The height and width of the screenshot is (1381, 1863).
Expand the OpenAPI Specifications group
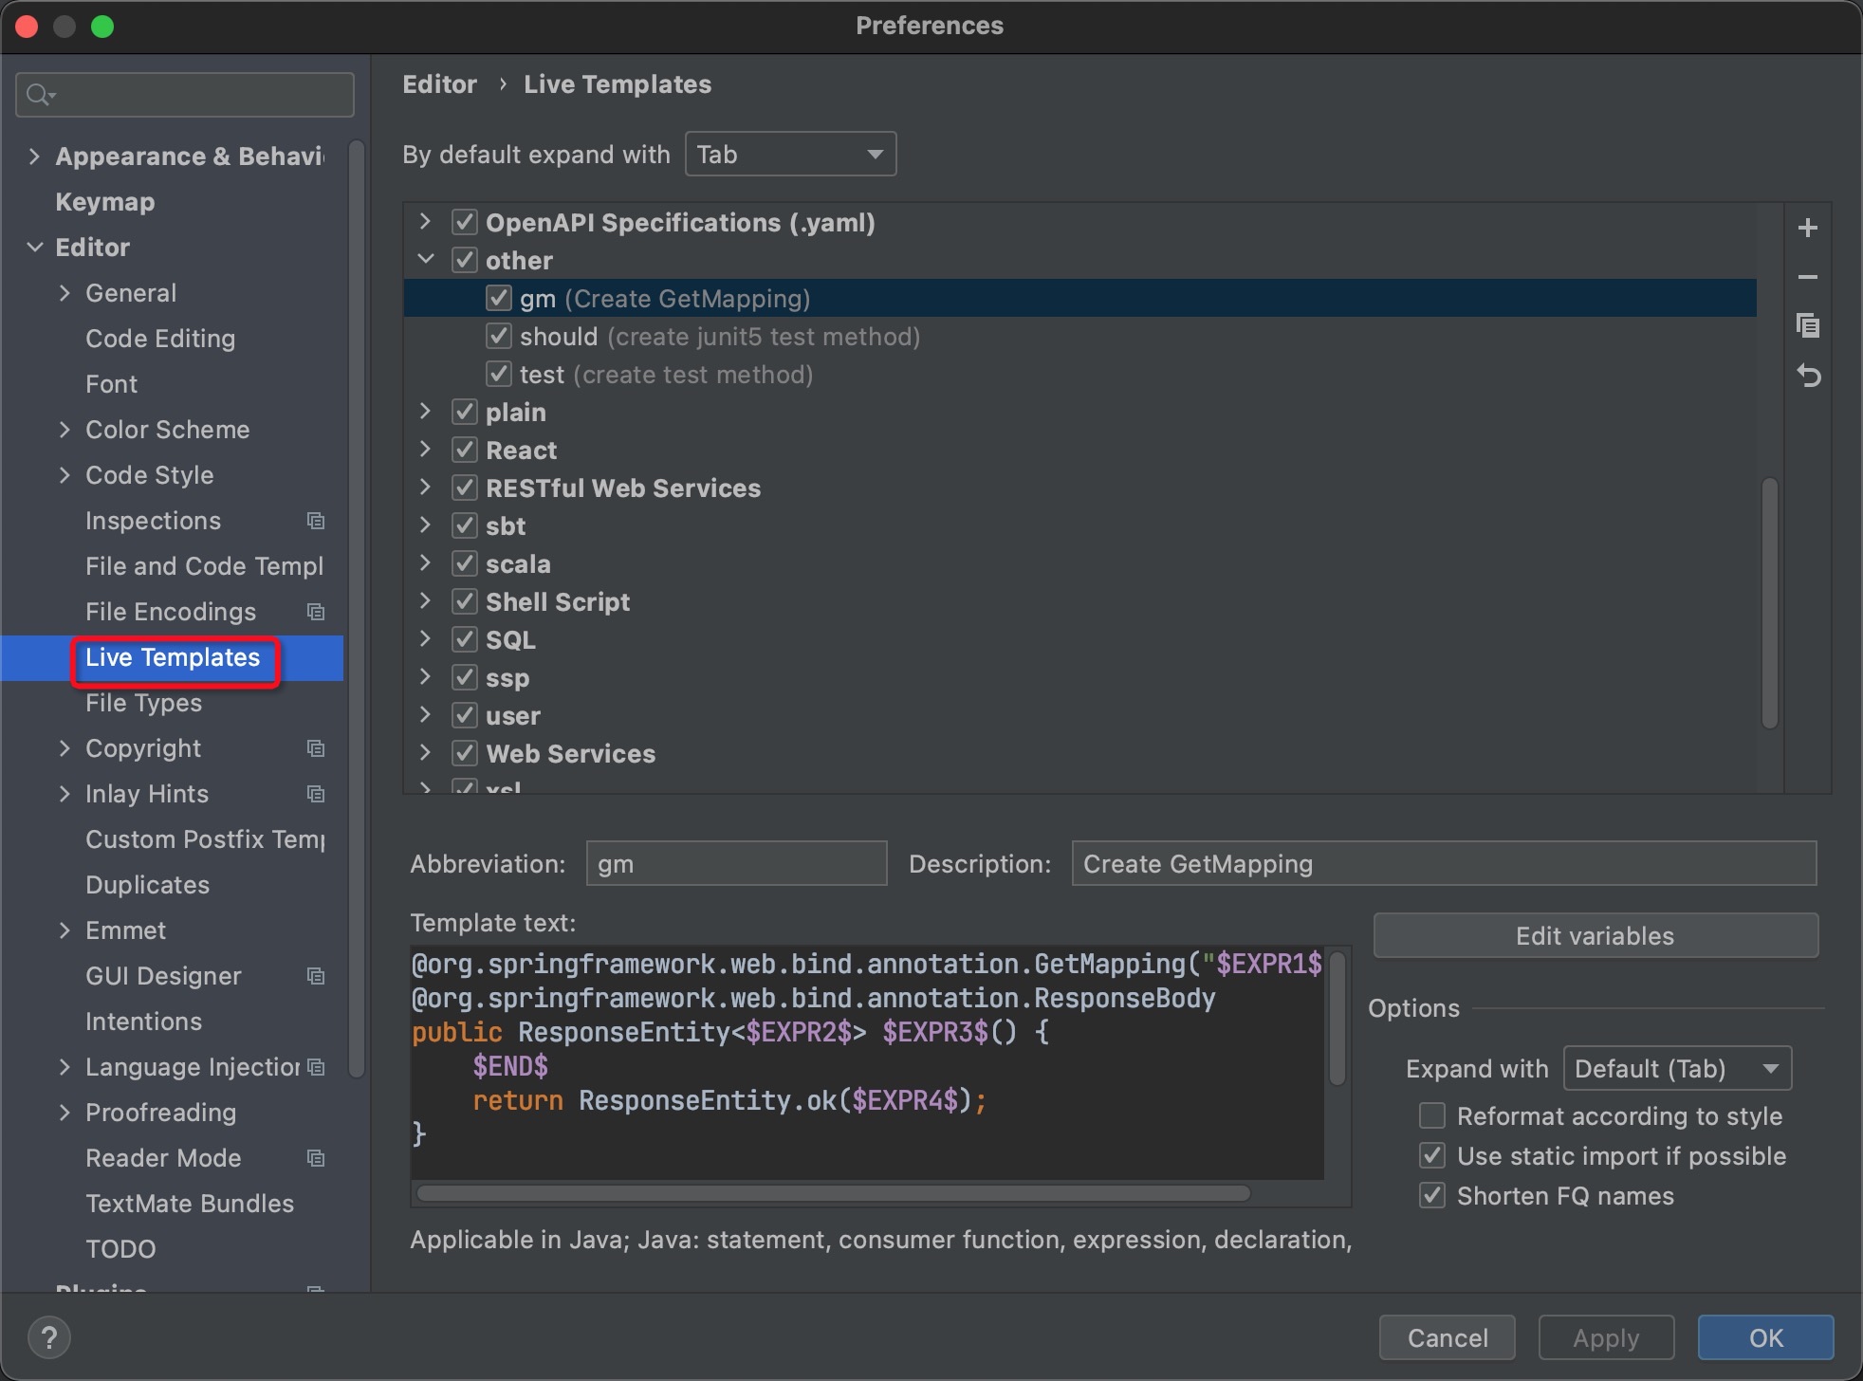tap(426, 222)
